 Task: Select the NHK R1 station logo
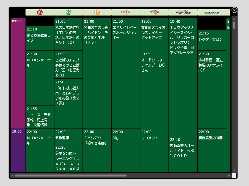point(40,12)
